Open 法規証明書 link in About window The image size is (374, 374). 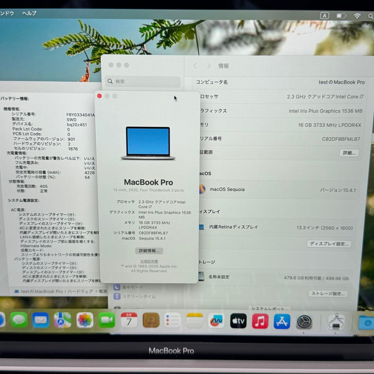[149, 261]
